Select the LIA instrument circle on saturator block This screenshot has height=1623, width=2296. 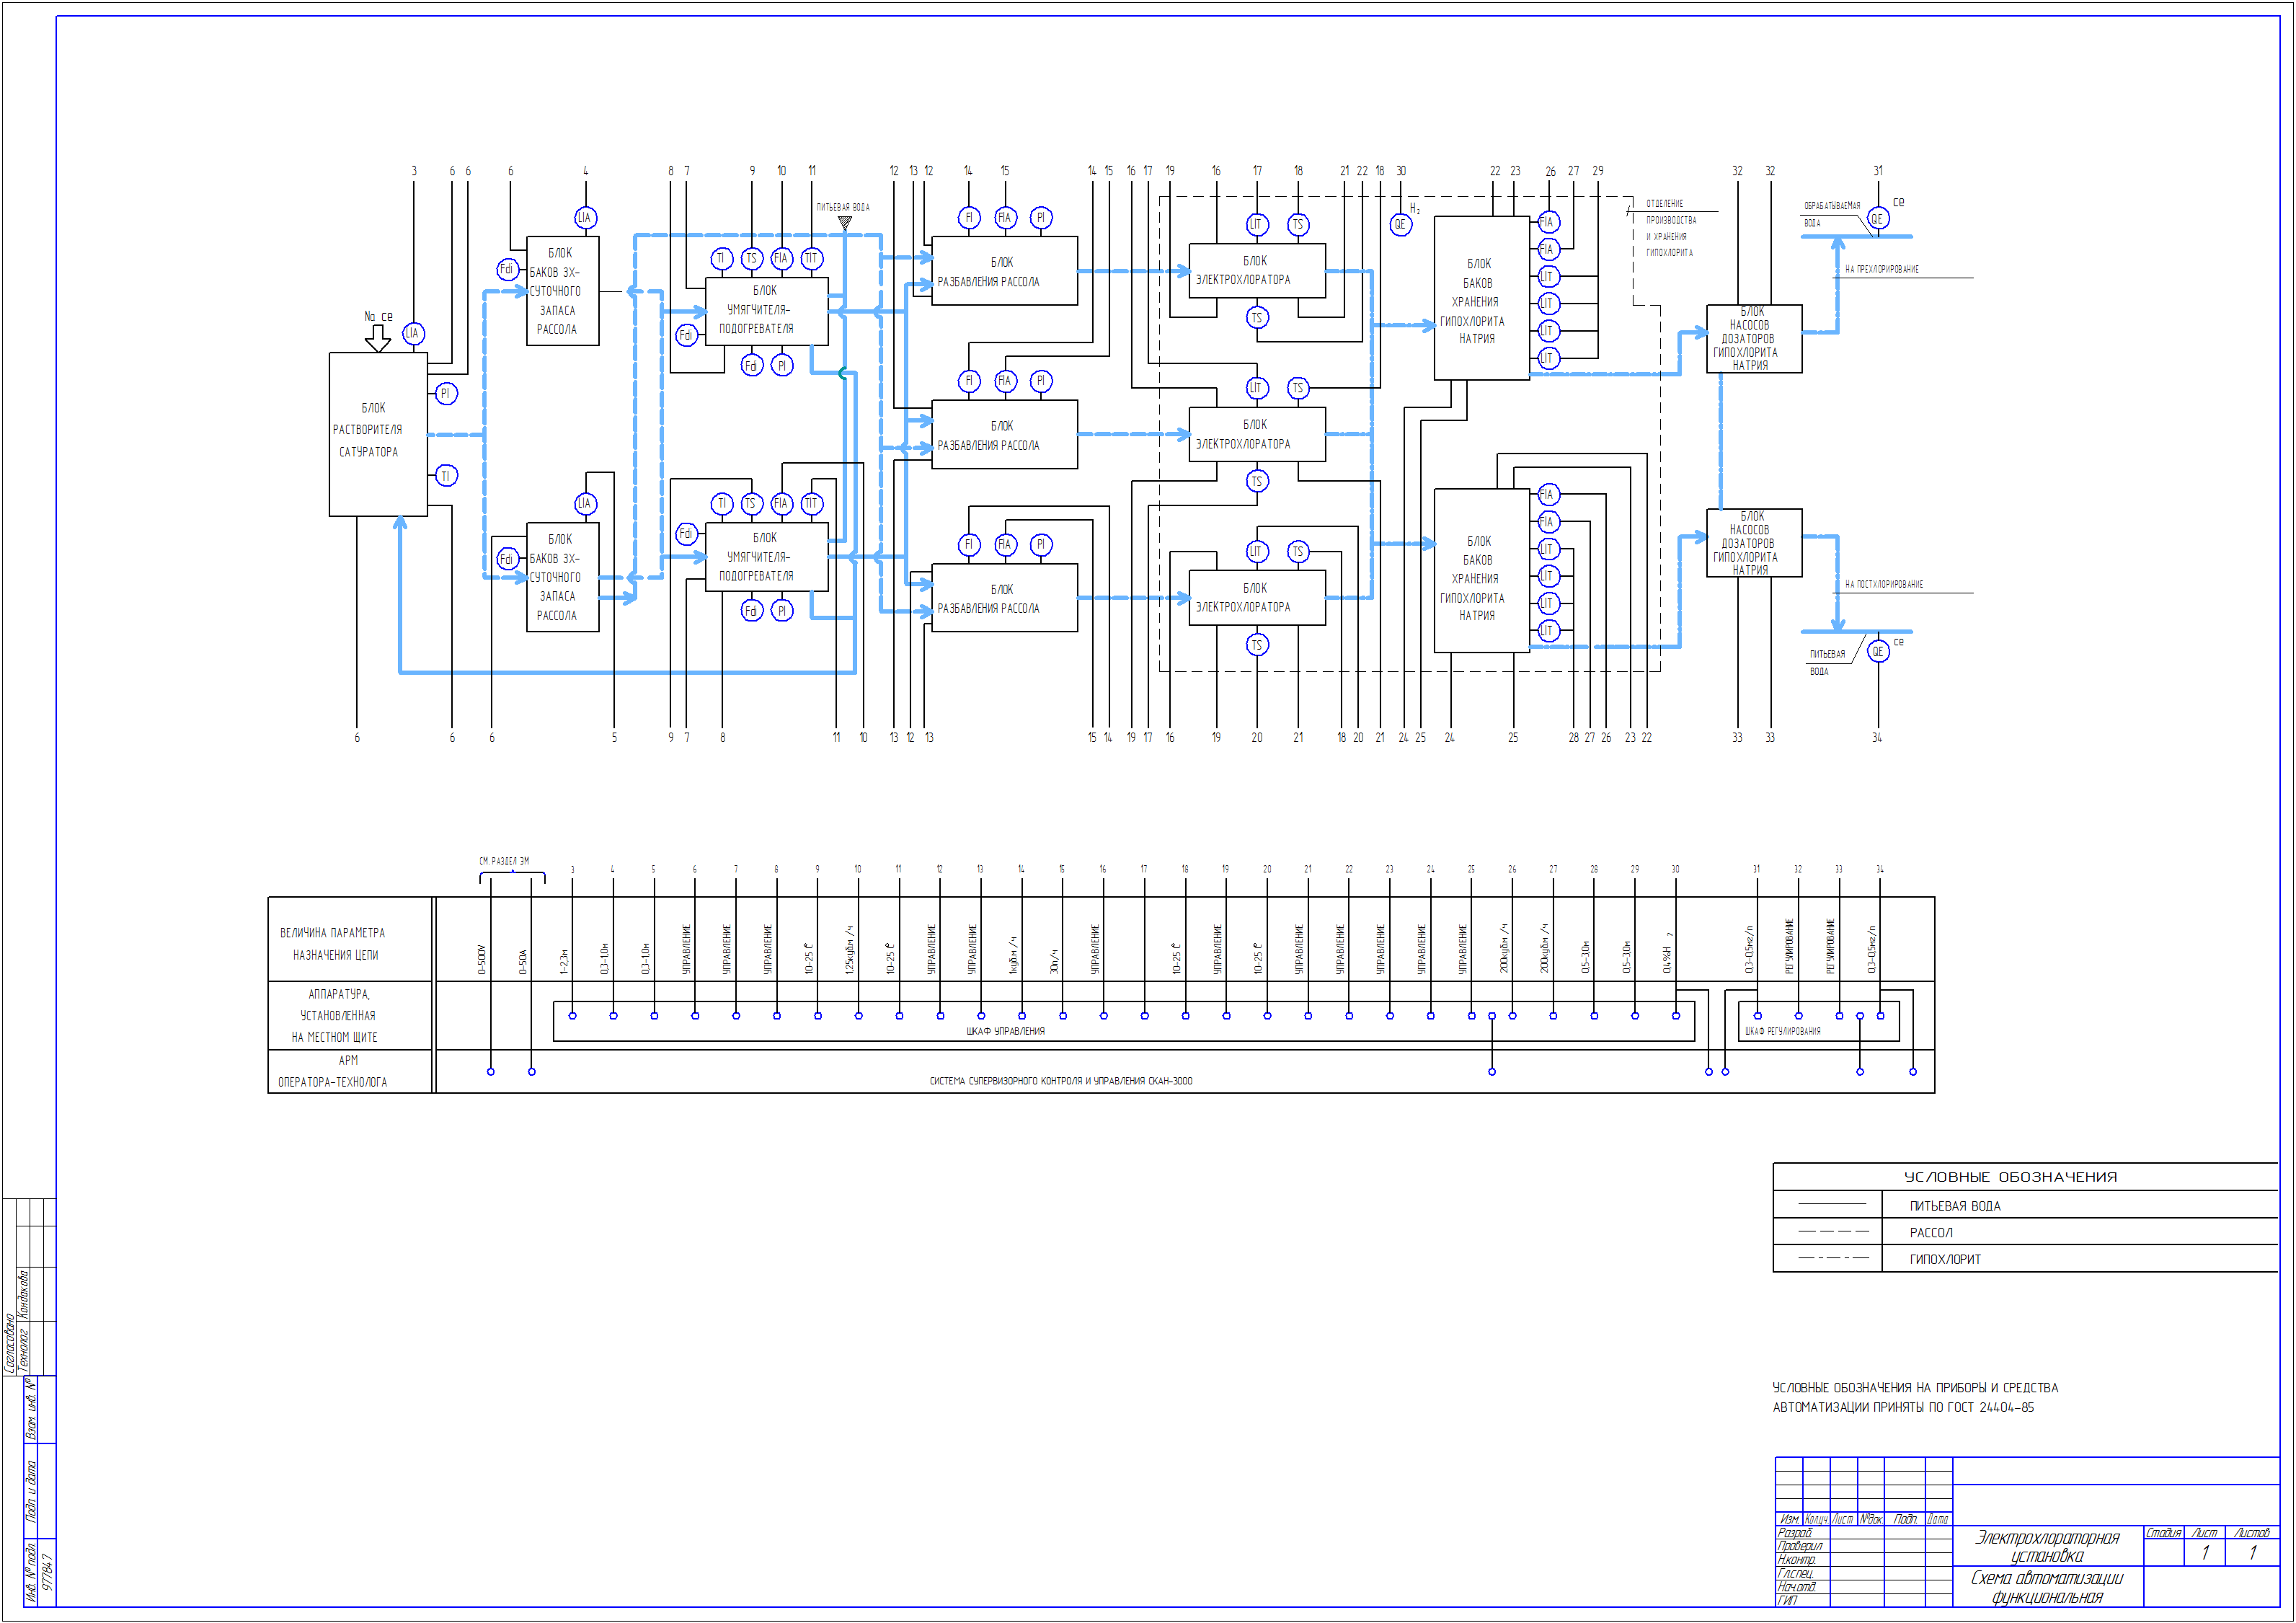[x=413, y=333]
